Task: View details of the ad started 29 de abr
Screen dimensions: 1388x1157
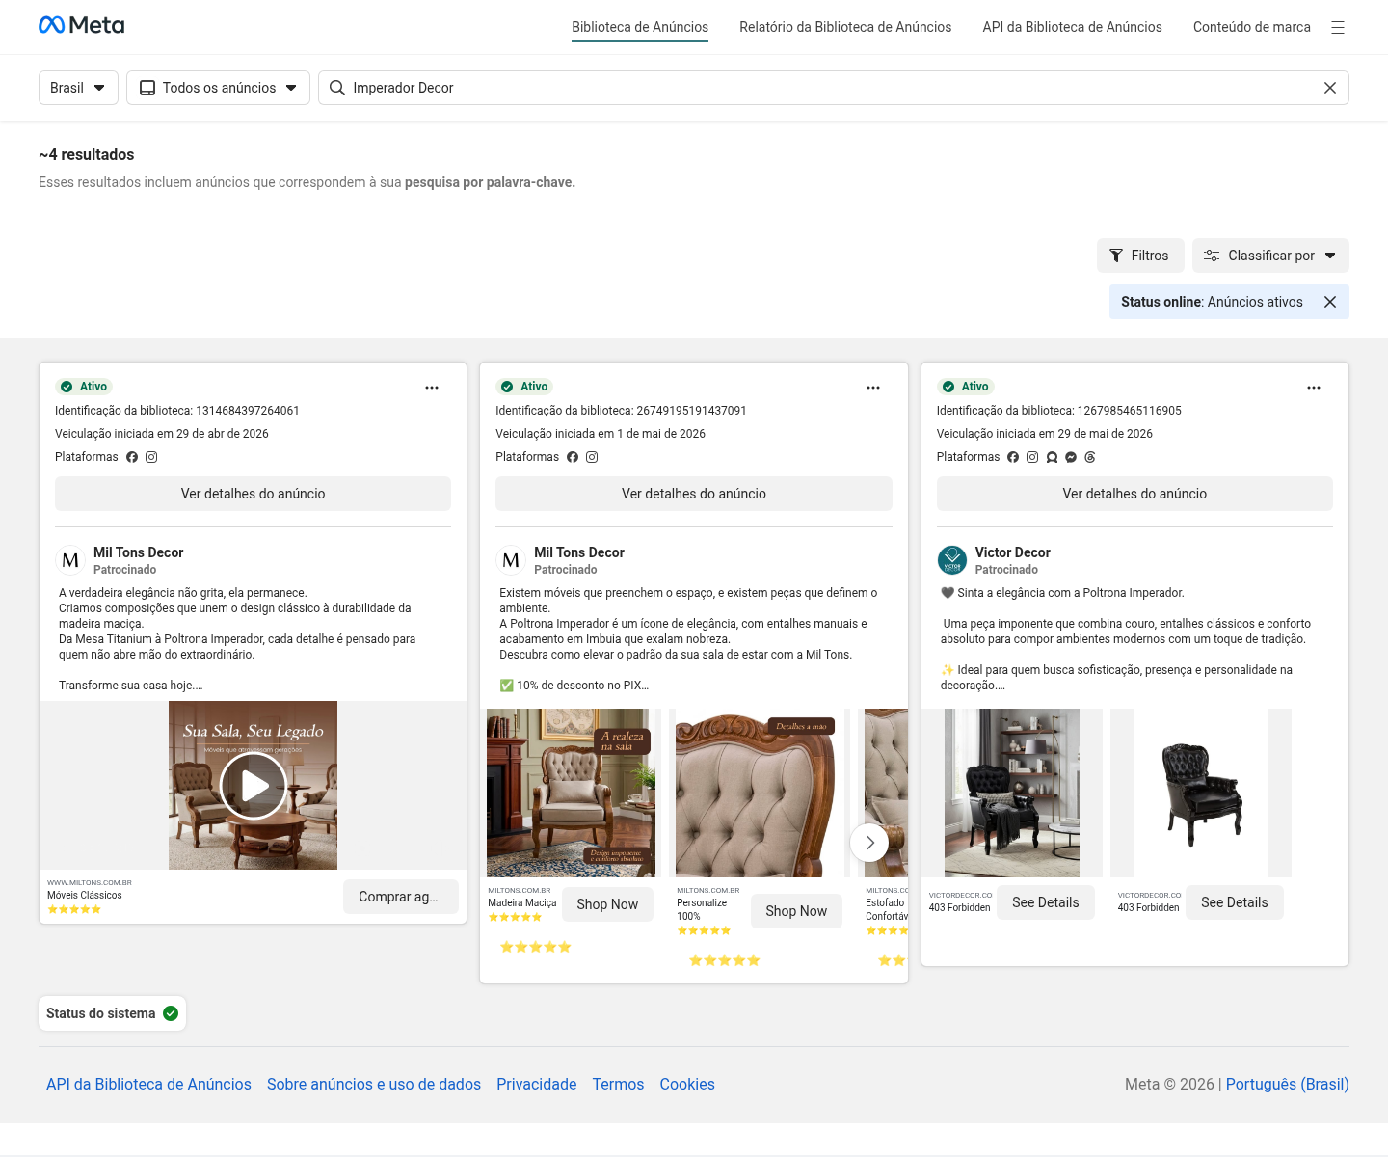Action: tap(253, 494)
